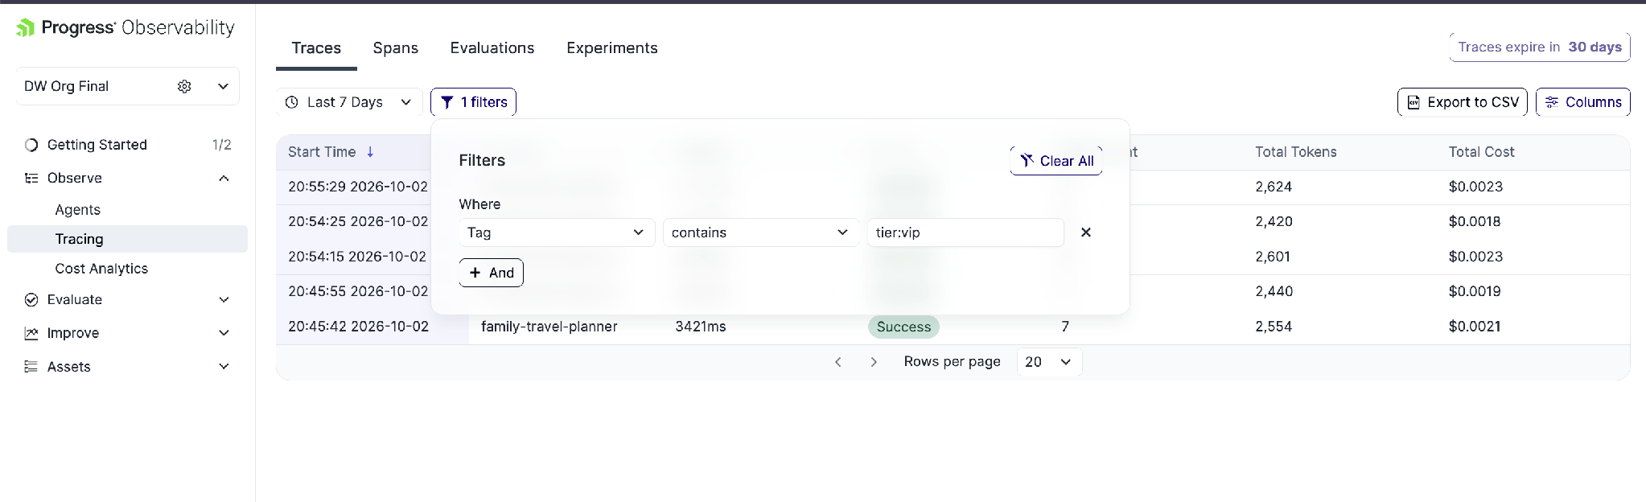1646x502 pixels.
Task: Open the Rows per page 20 dropdown
Action: coord(1049,362)
